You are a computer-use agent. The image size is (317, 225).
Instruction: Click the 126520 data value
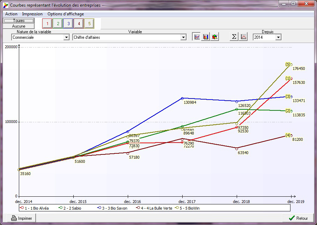(244, 106)
